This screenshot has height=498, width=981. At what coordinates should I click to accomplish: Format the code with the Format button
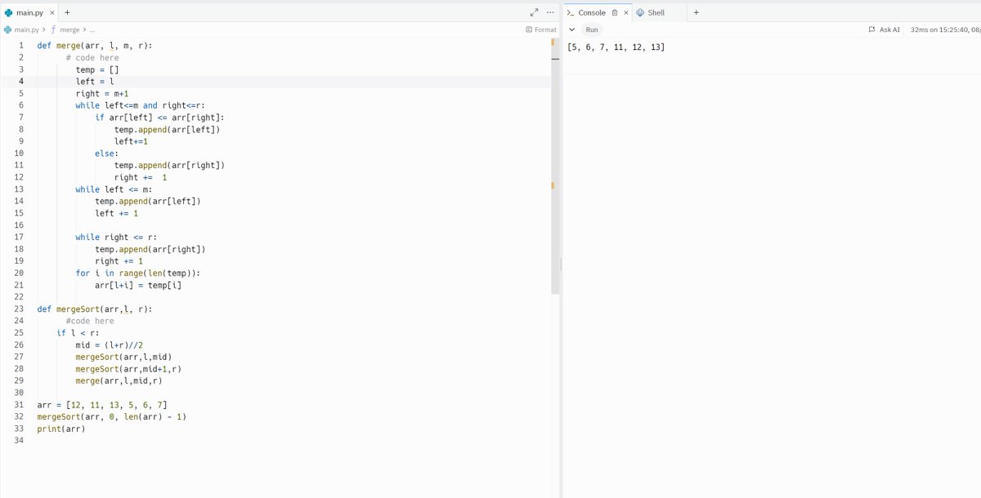point(541,29)
